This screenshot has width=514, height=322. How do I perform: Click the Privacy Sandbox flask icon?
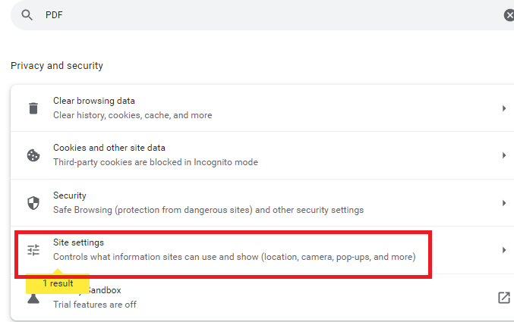(x=33, y=299)
